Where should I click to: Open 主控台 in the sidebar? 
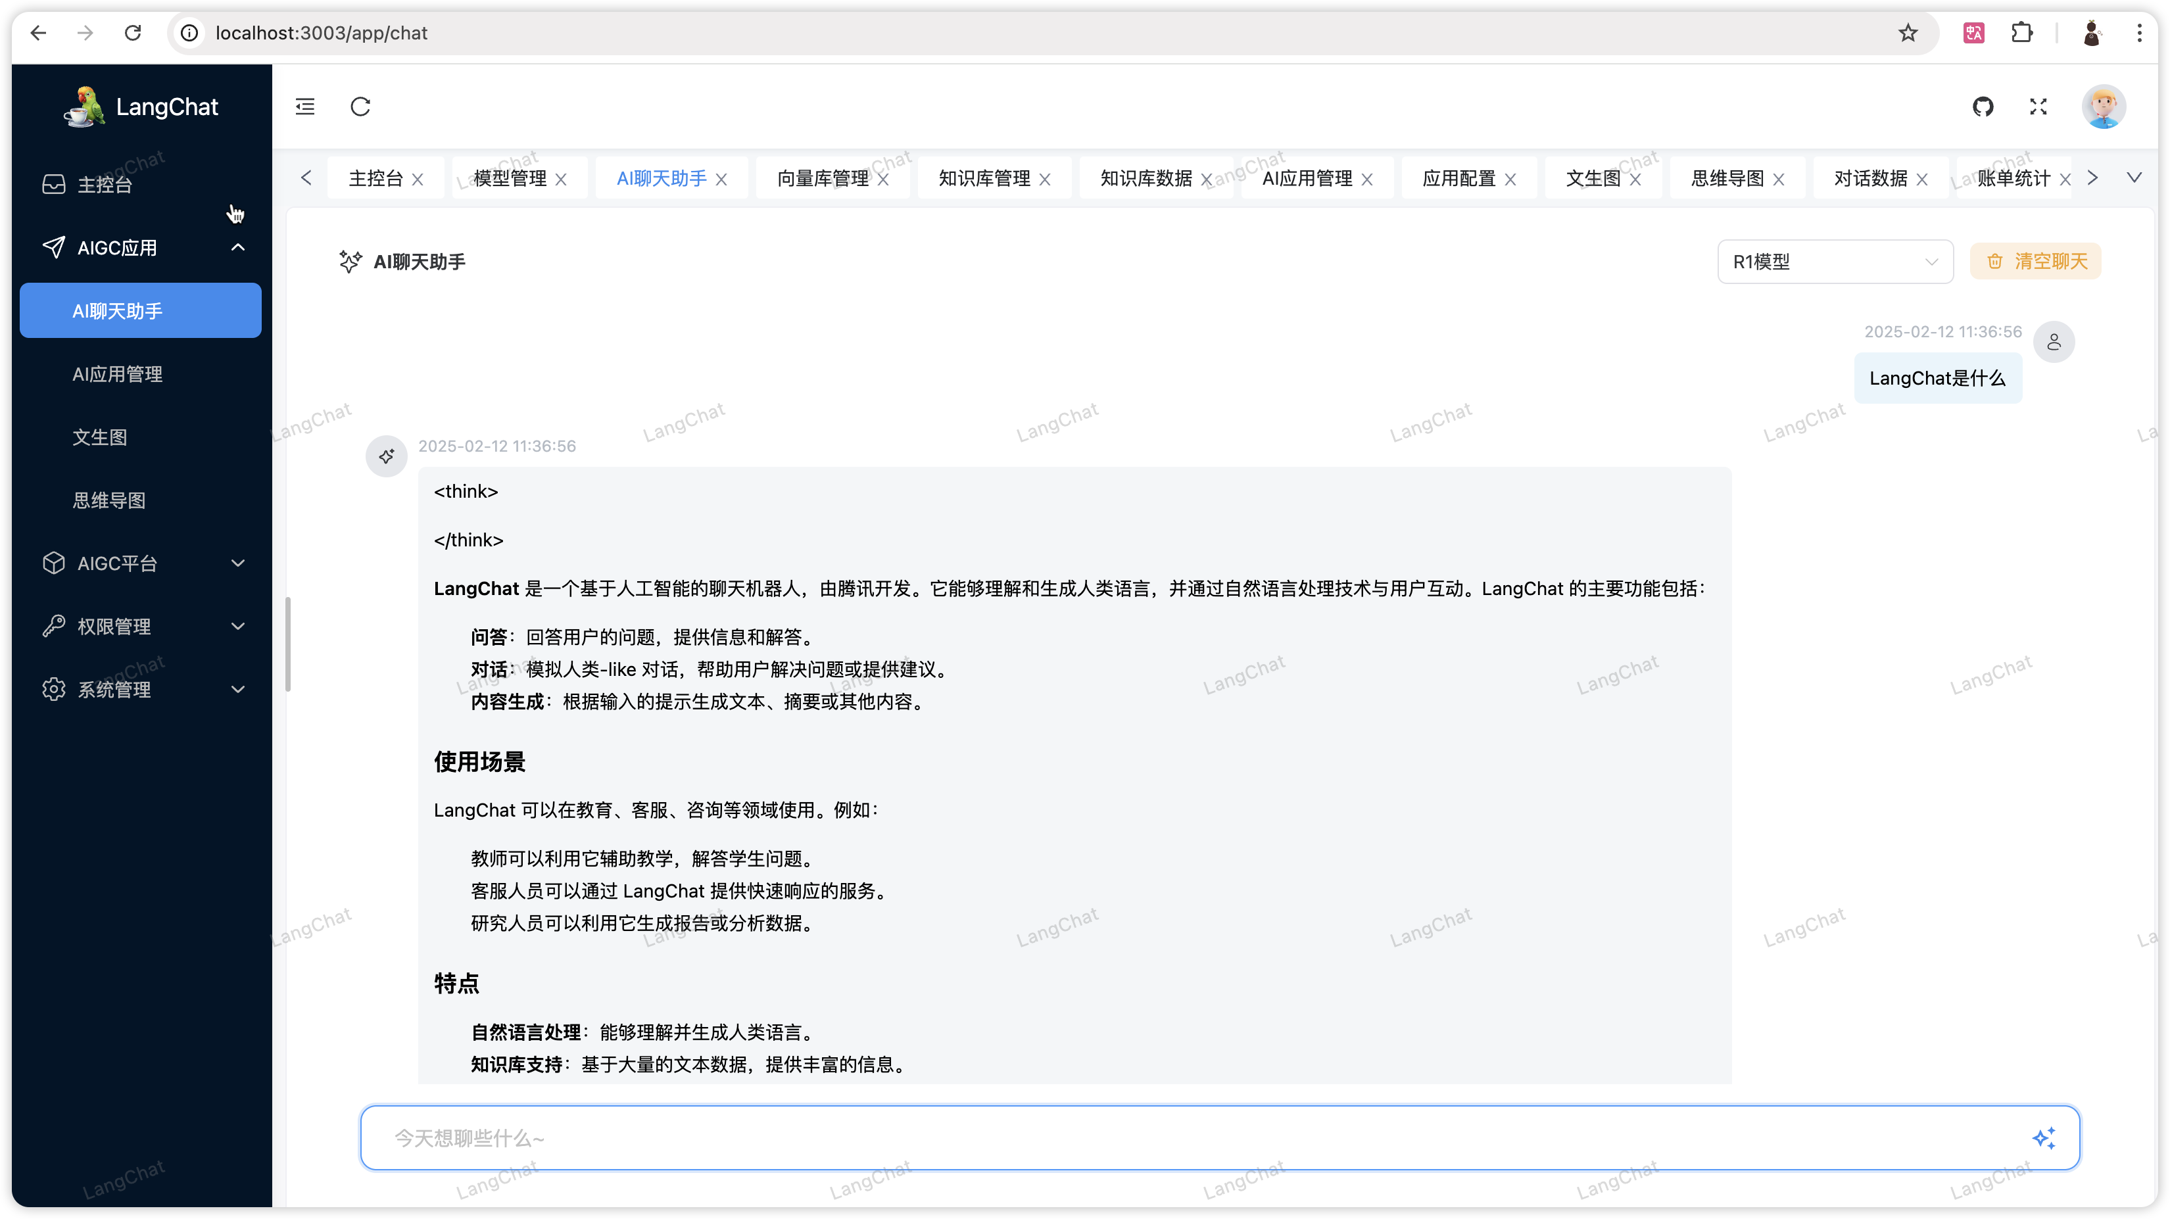click(141, 185)
